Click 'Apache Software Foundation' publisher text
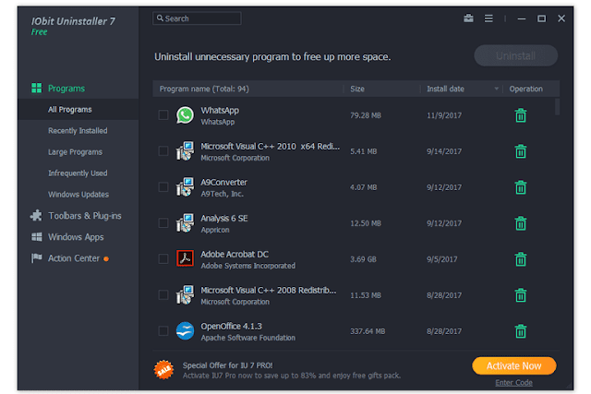 click(248, 338)
